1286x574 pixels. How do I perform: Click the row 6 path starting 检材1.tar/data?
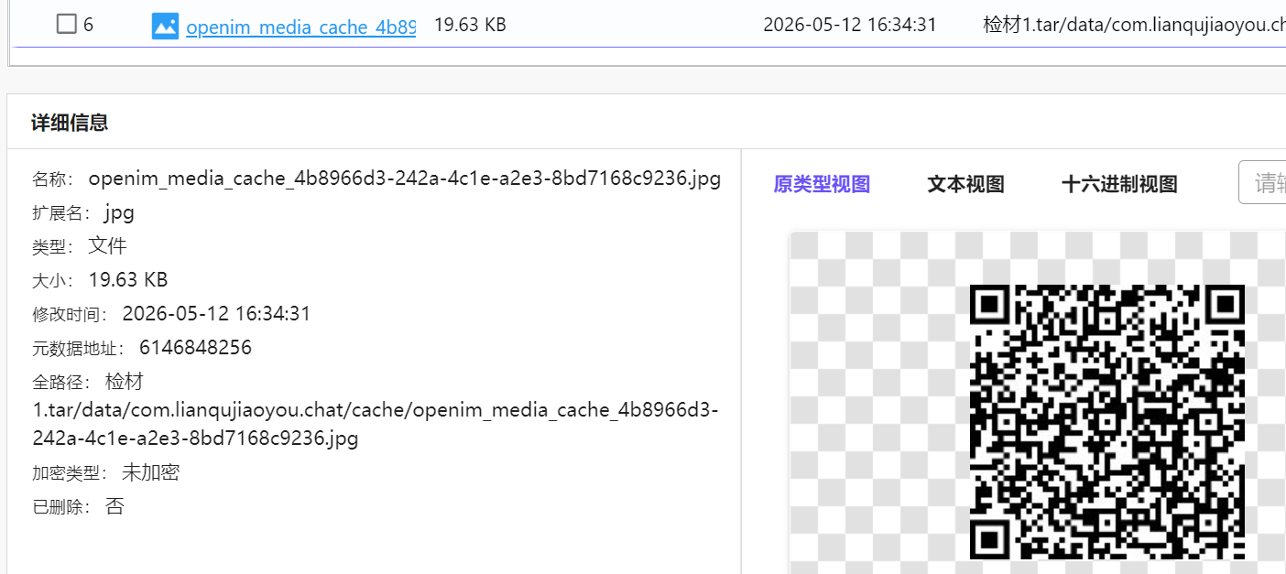[x=1134, y=25]
